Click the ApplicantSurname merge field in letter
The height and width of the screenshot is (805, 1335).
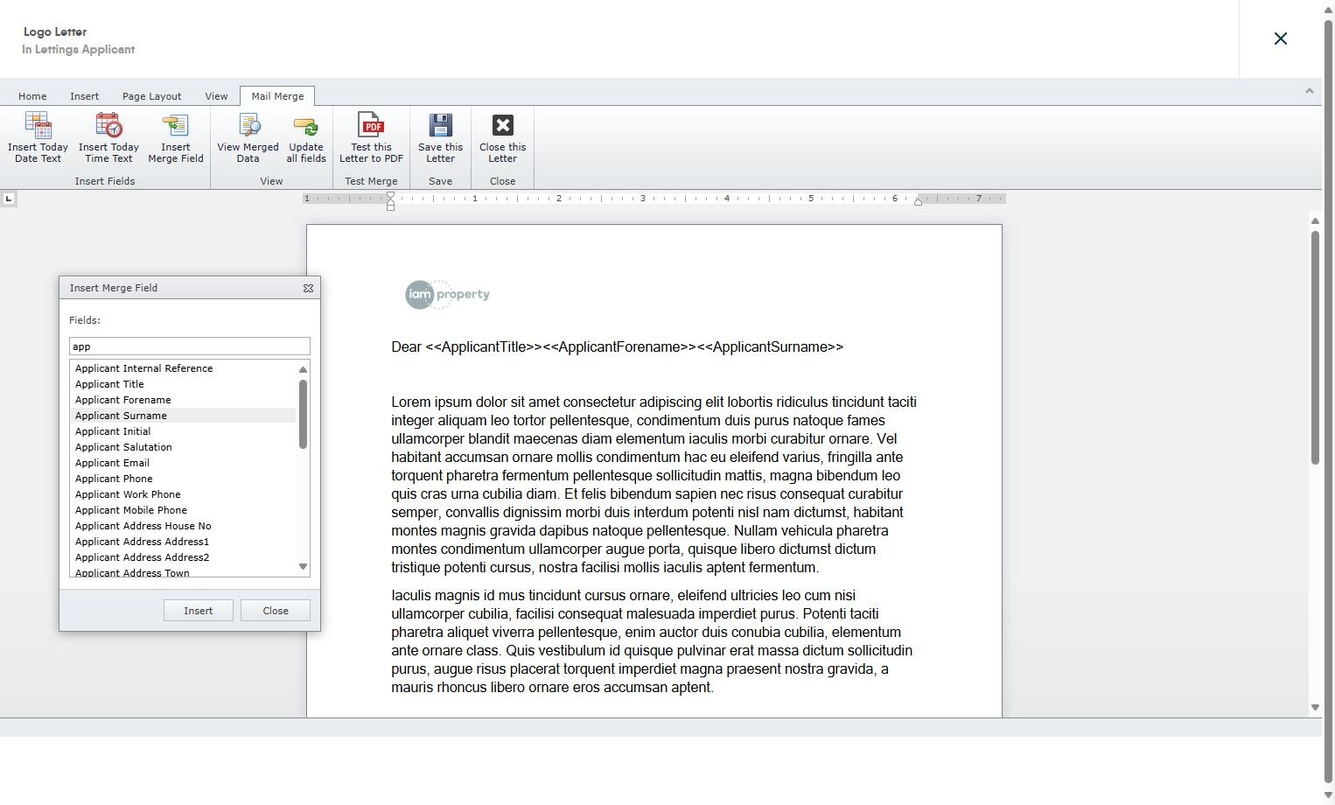pos(770,347)
